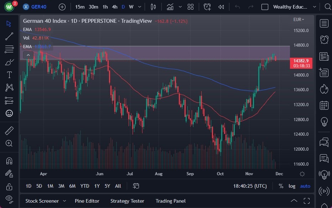Open the alerts clock panel
Image resolution: width=332 pixels, height=208 pixels.
[x=323, y=40]
